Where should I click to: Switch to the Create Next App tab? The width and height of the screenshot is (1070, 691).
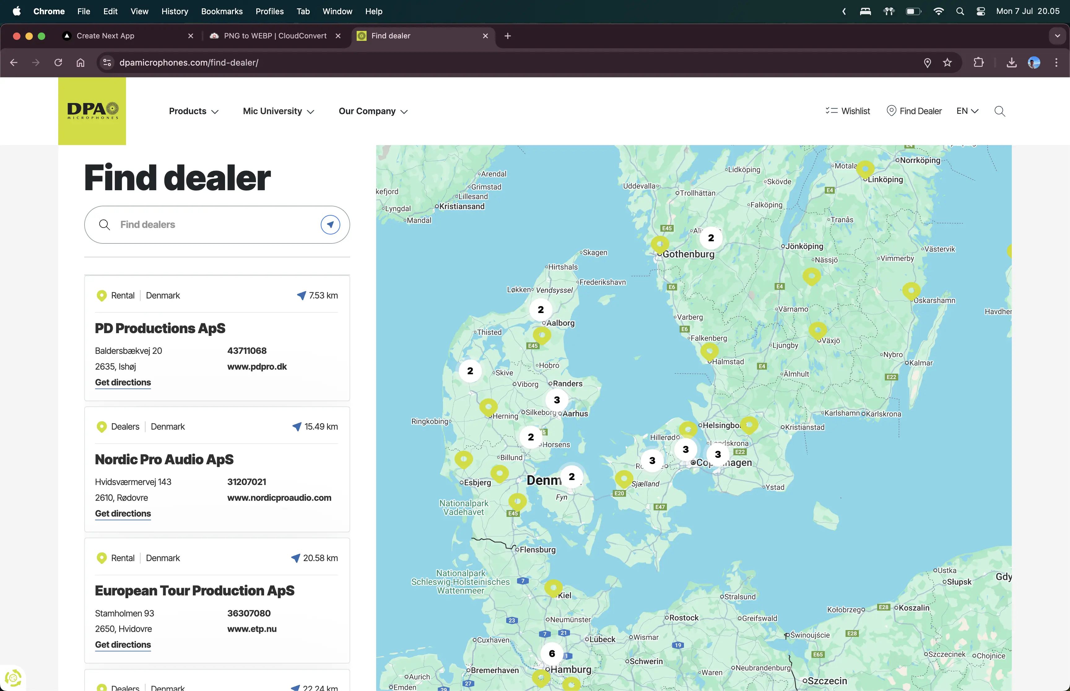(128, 36)
